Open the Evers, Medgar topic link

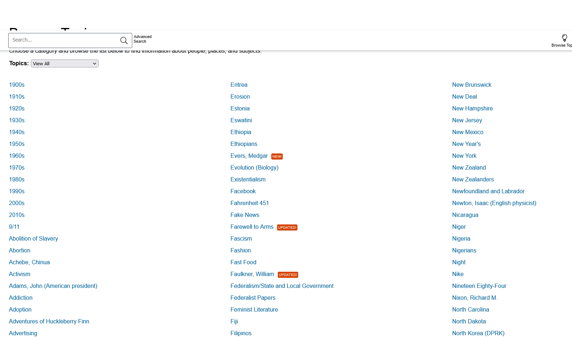click(x=249, y=156)
